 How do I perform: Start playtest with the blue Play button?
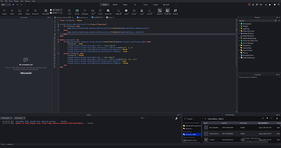[13, 4]
